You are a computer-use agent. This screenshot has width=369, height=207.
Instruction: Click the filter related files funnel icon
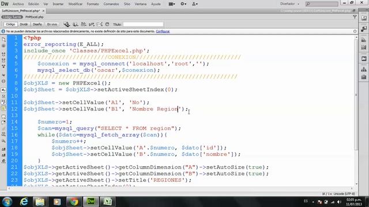(x=355, y=17)
